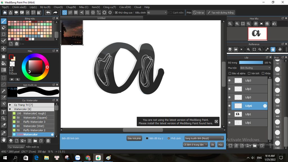Select the Brush tool in left toolbar

(x=3, y=21)
